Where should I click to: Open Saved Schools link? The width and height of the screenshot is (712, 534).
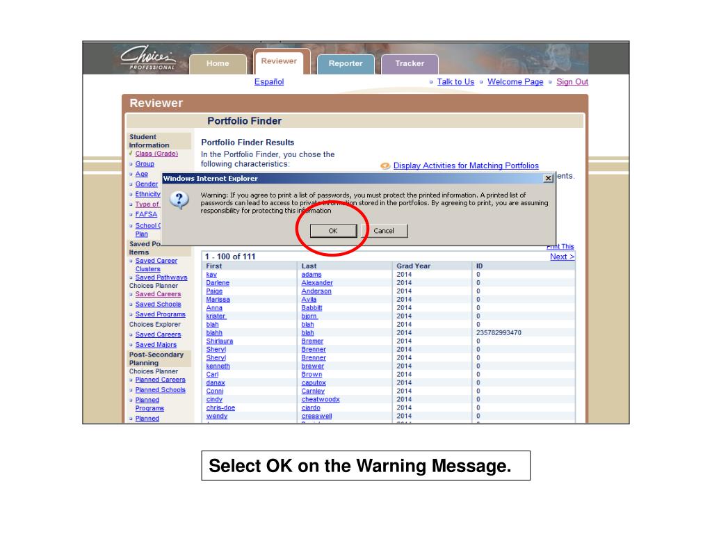click(x=158, y=305)
